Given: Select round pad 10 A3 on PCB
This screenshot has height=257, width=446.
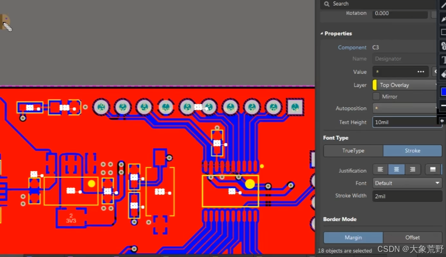Looking at the screenshot, I should click(101, 107).
